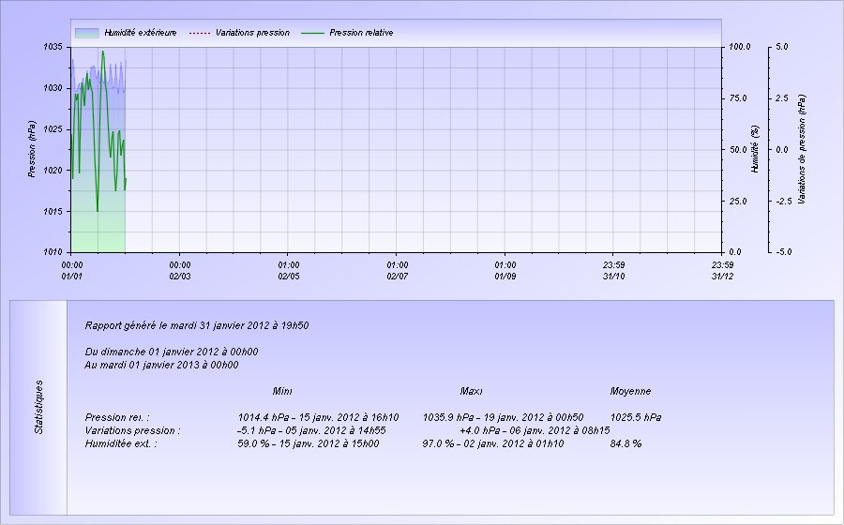
Task: Click the 2.5 pressure variation axis value
Action: 782,98
